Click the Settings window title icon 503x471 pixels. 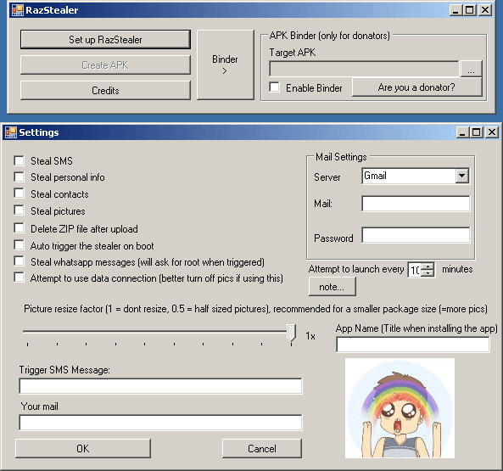11,132
